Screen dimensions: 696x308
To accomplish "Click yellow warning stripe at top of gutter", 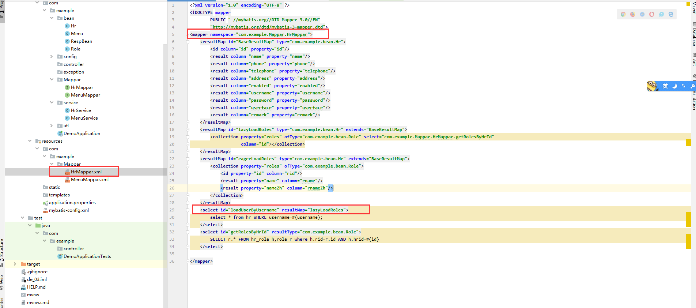I will click(x=688, y=4).
